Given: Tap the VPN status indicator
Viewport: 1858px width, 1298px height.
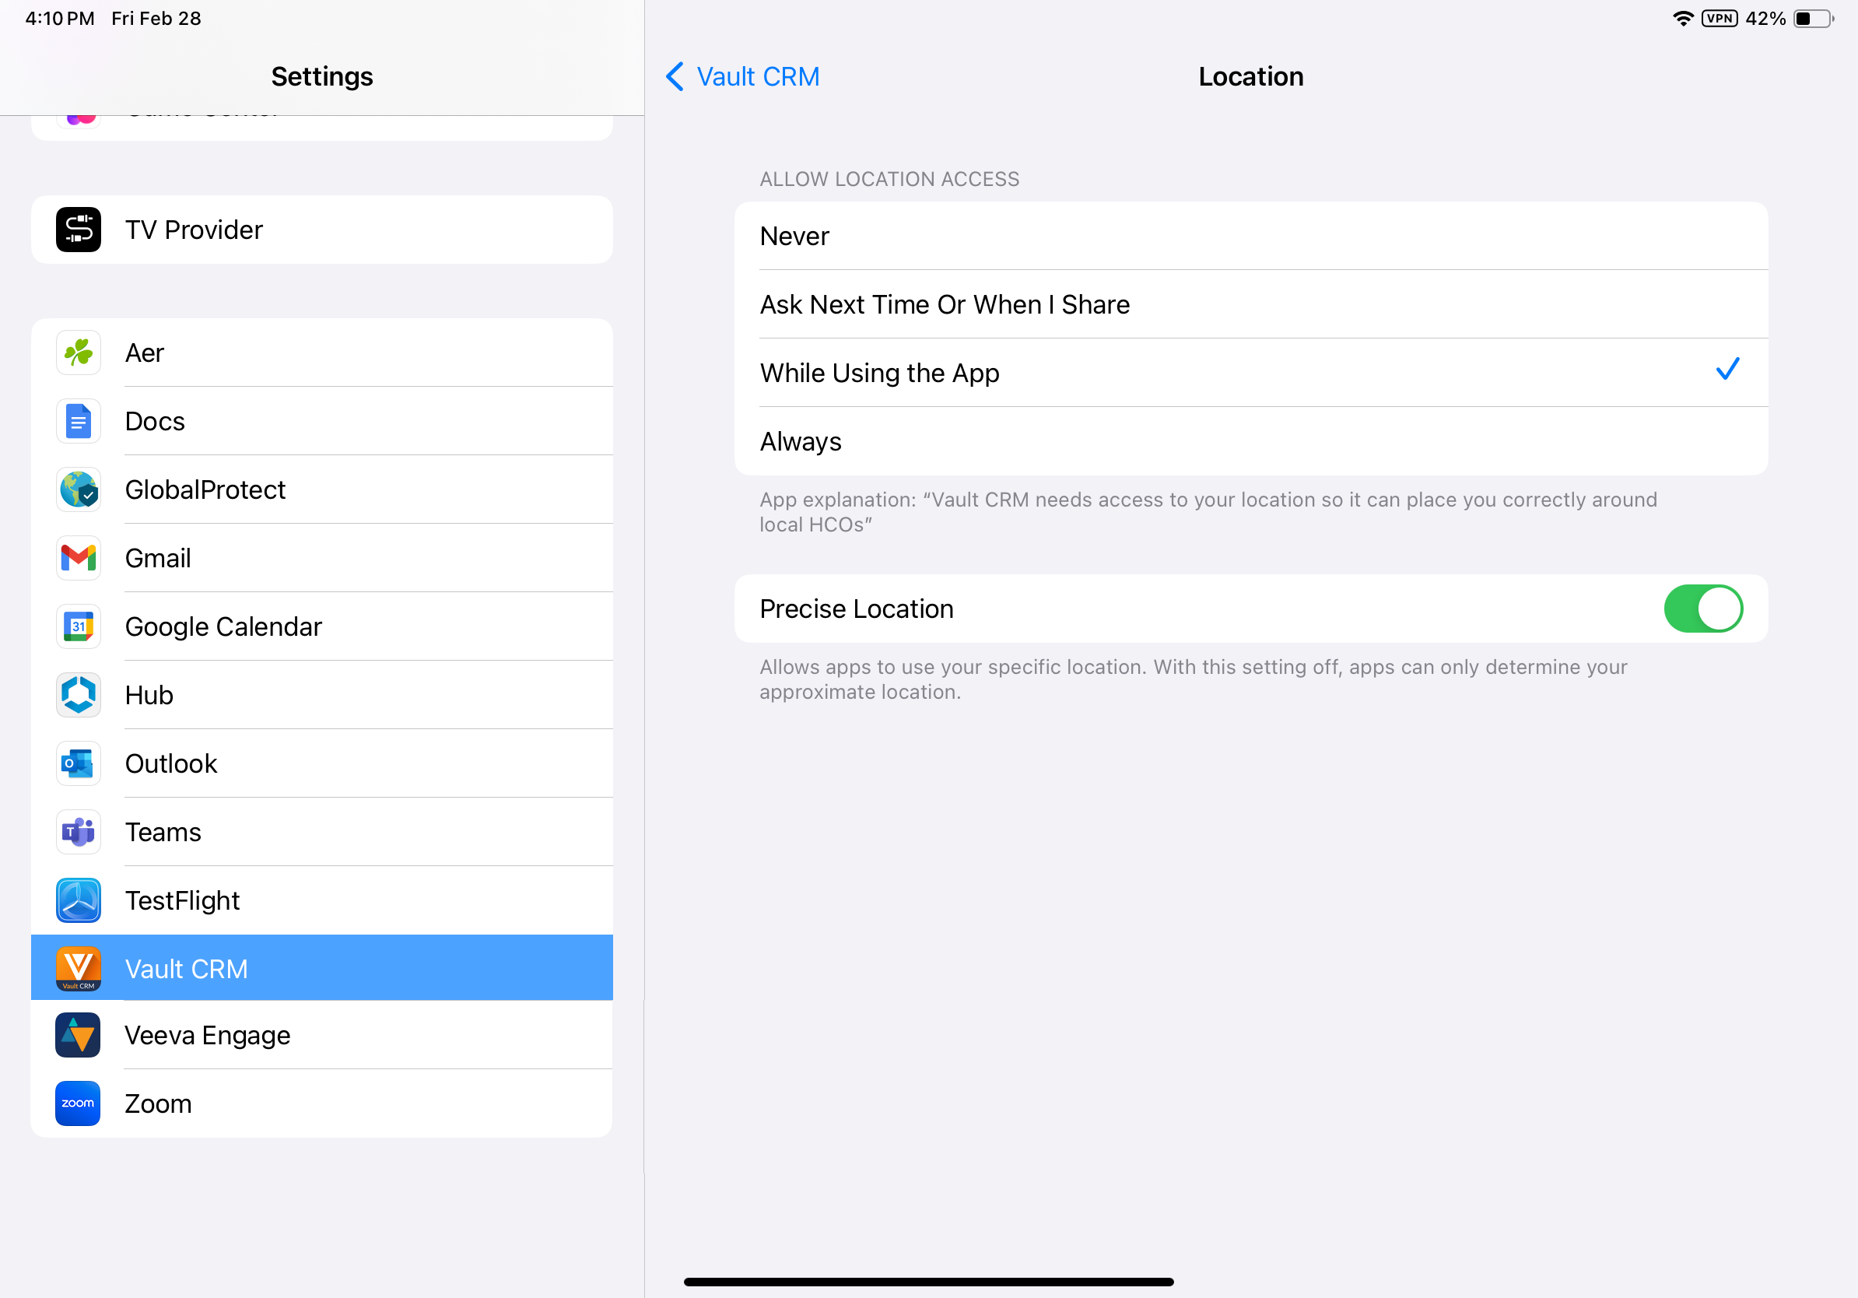Looking at the screenshot, I should pyautogui.click(x=1719, y=19).
